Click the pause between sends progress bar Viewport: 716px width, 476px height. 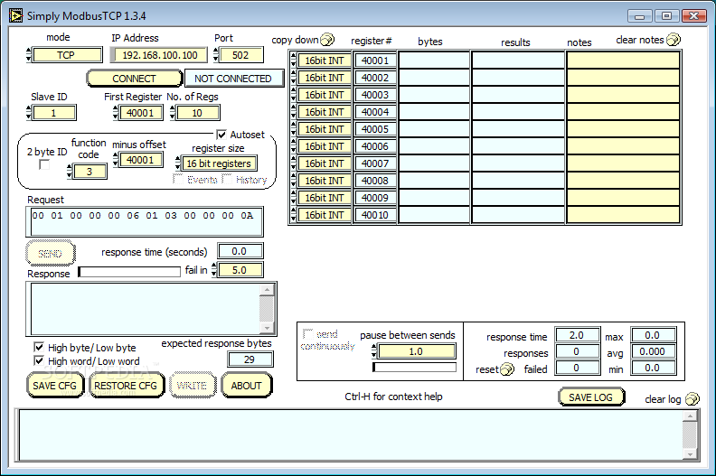click(x=415, y=368)
